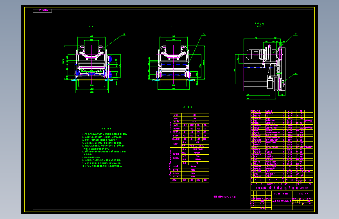Click the small label box at top-left corner
339x219 pixels.
pyautogui.click(x=42, y=11)
